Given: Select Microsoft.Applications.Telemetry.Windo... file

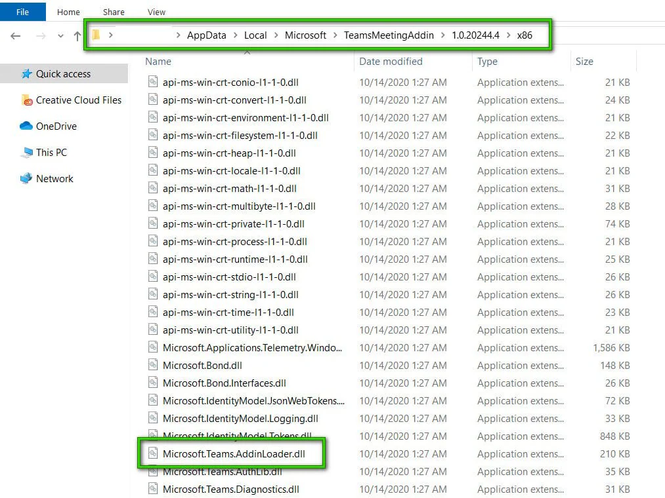Looking at the screenshot, I should point(252,348).
